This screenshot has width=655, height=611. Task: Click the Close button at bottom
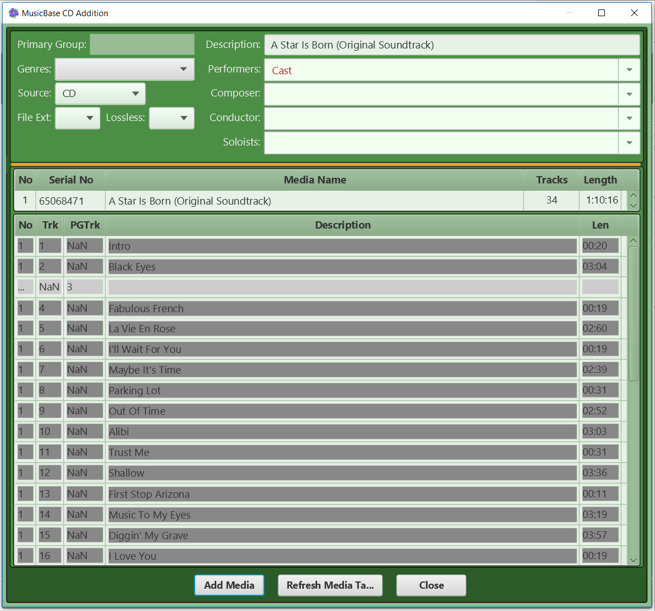coord(431,585)
